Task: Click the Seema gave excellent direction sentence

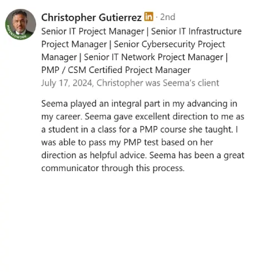Action: pyautogui.click(x=165, y=116)
